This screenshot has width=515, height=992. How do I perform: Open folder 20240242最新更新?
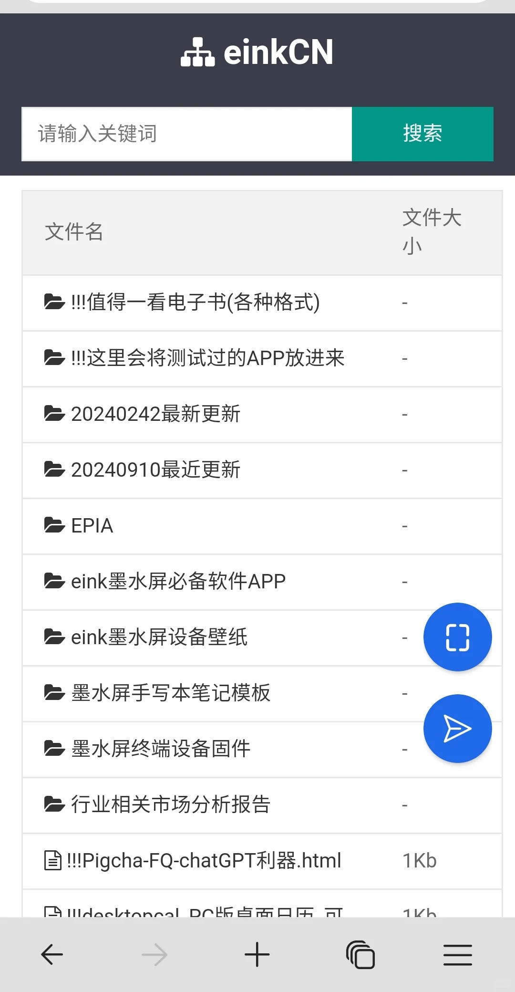(155, 414)
